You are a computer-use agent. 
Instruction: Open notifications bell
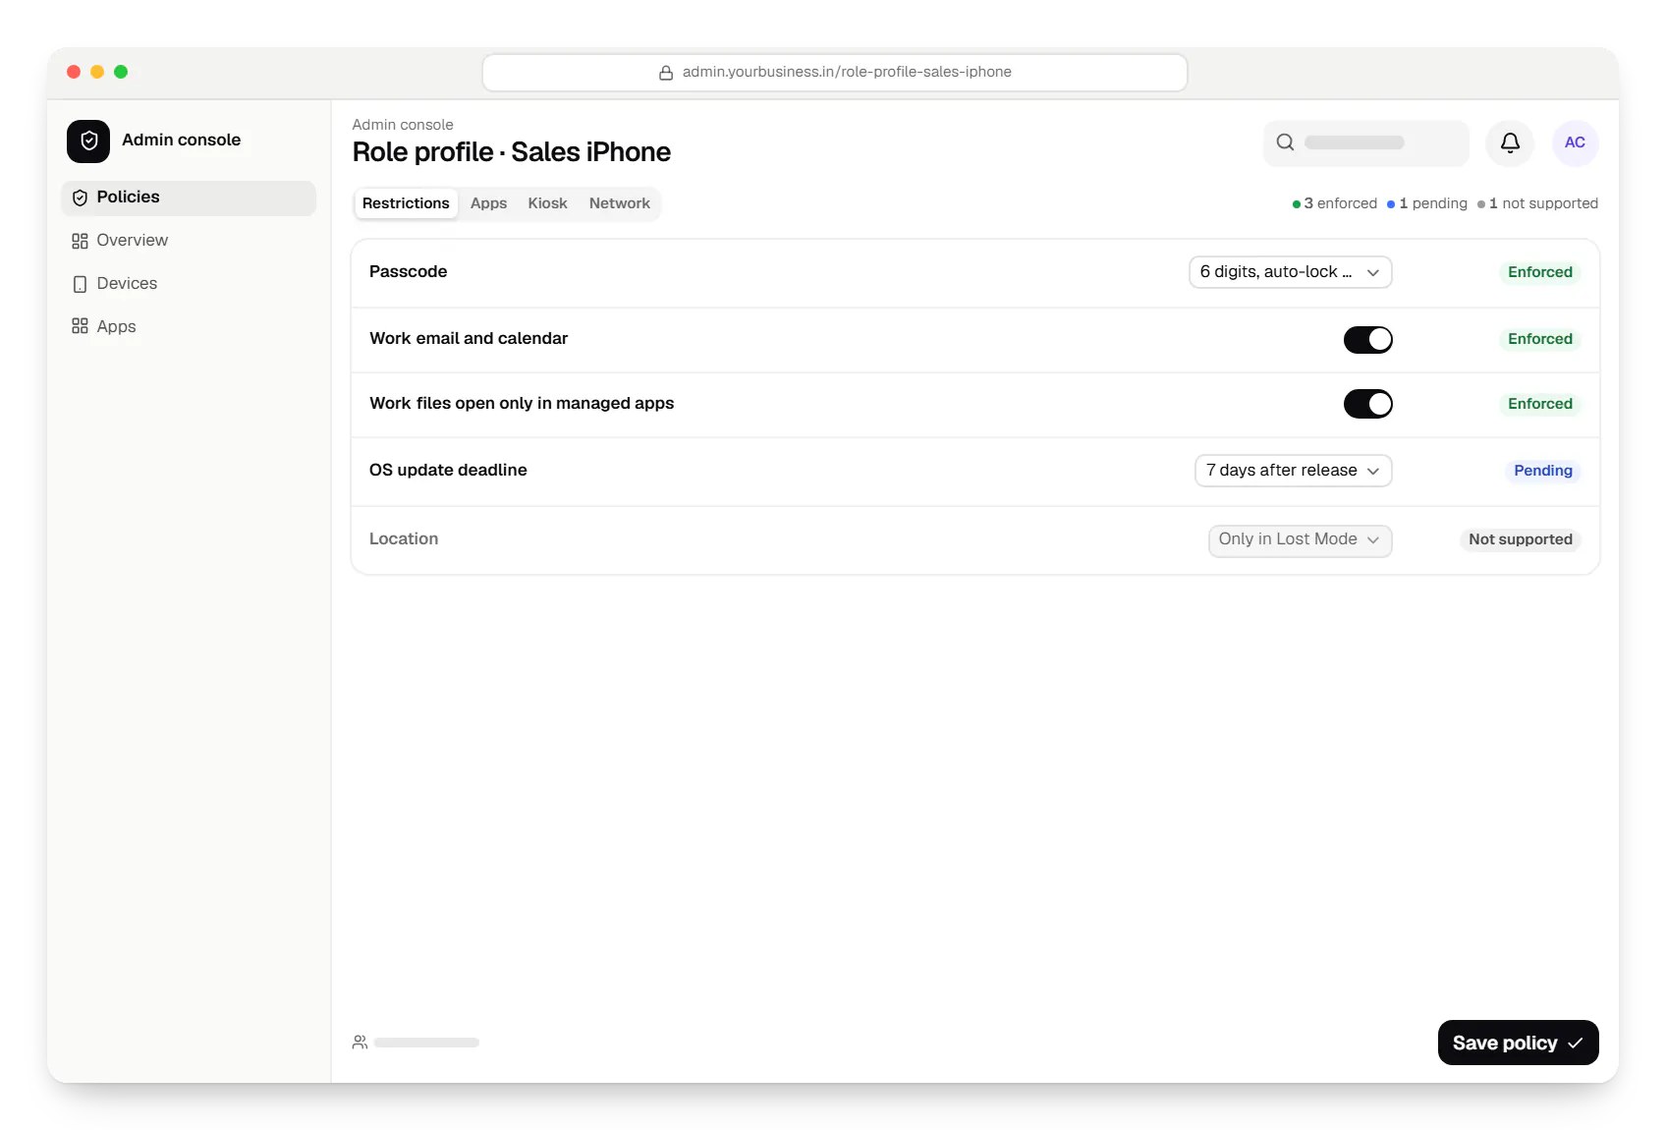click(x=1510, y=143)
